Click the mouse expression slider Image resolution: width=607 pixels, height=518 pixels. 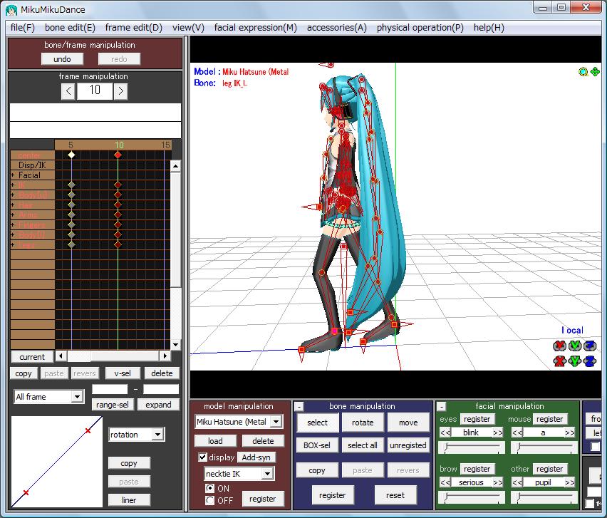click(x=544, y=447)
